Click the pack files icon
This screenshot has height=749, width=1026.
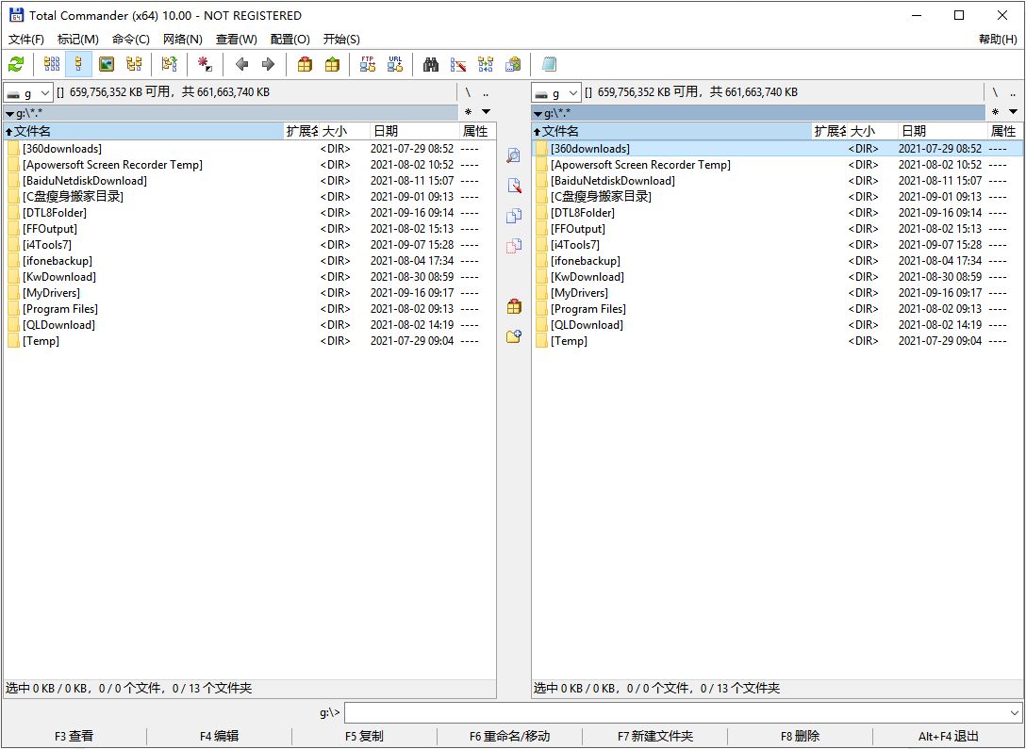click(x=302, y=64)
